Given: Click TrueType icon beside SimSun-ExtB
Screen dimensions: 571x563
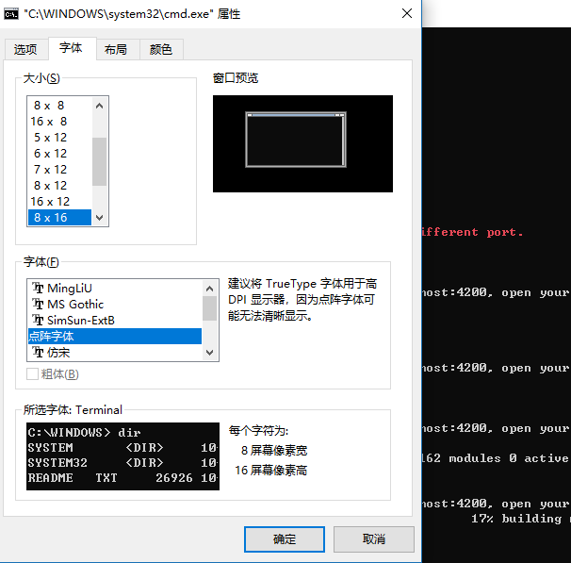Looking at the screenshot, I should [38, 320].
